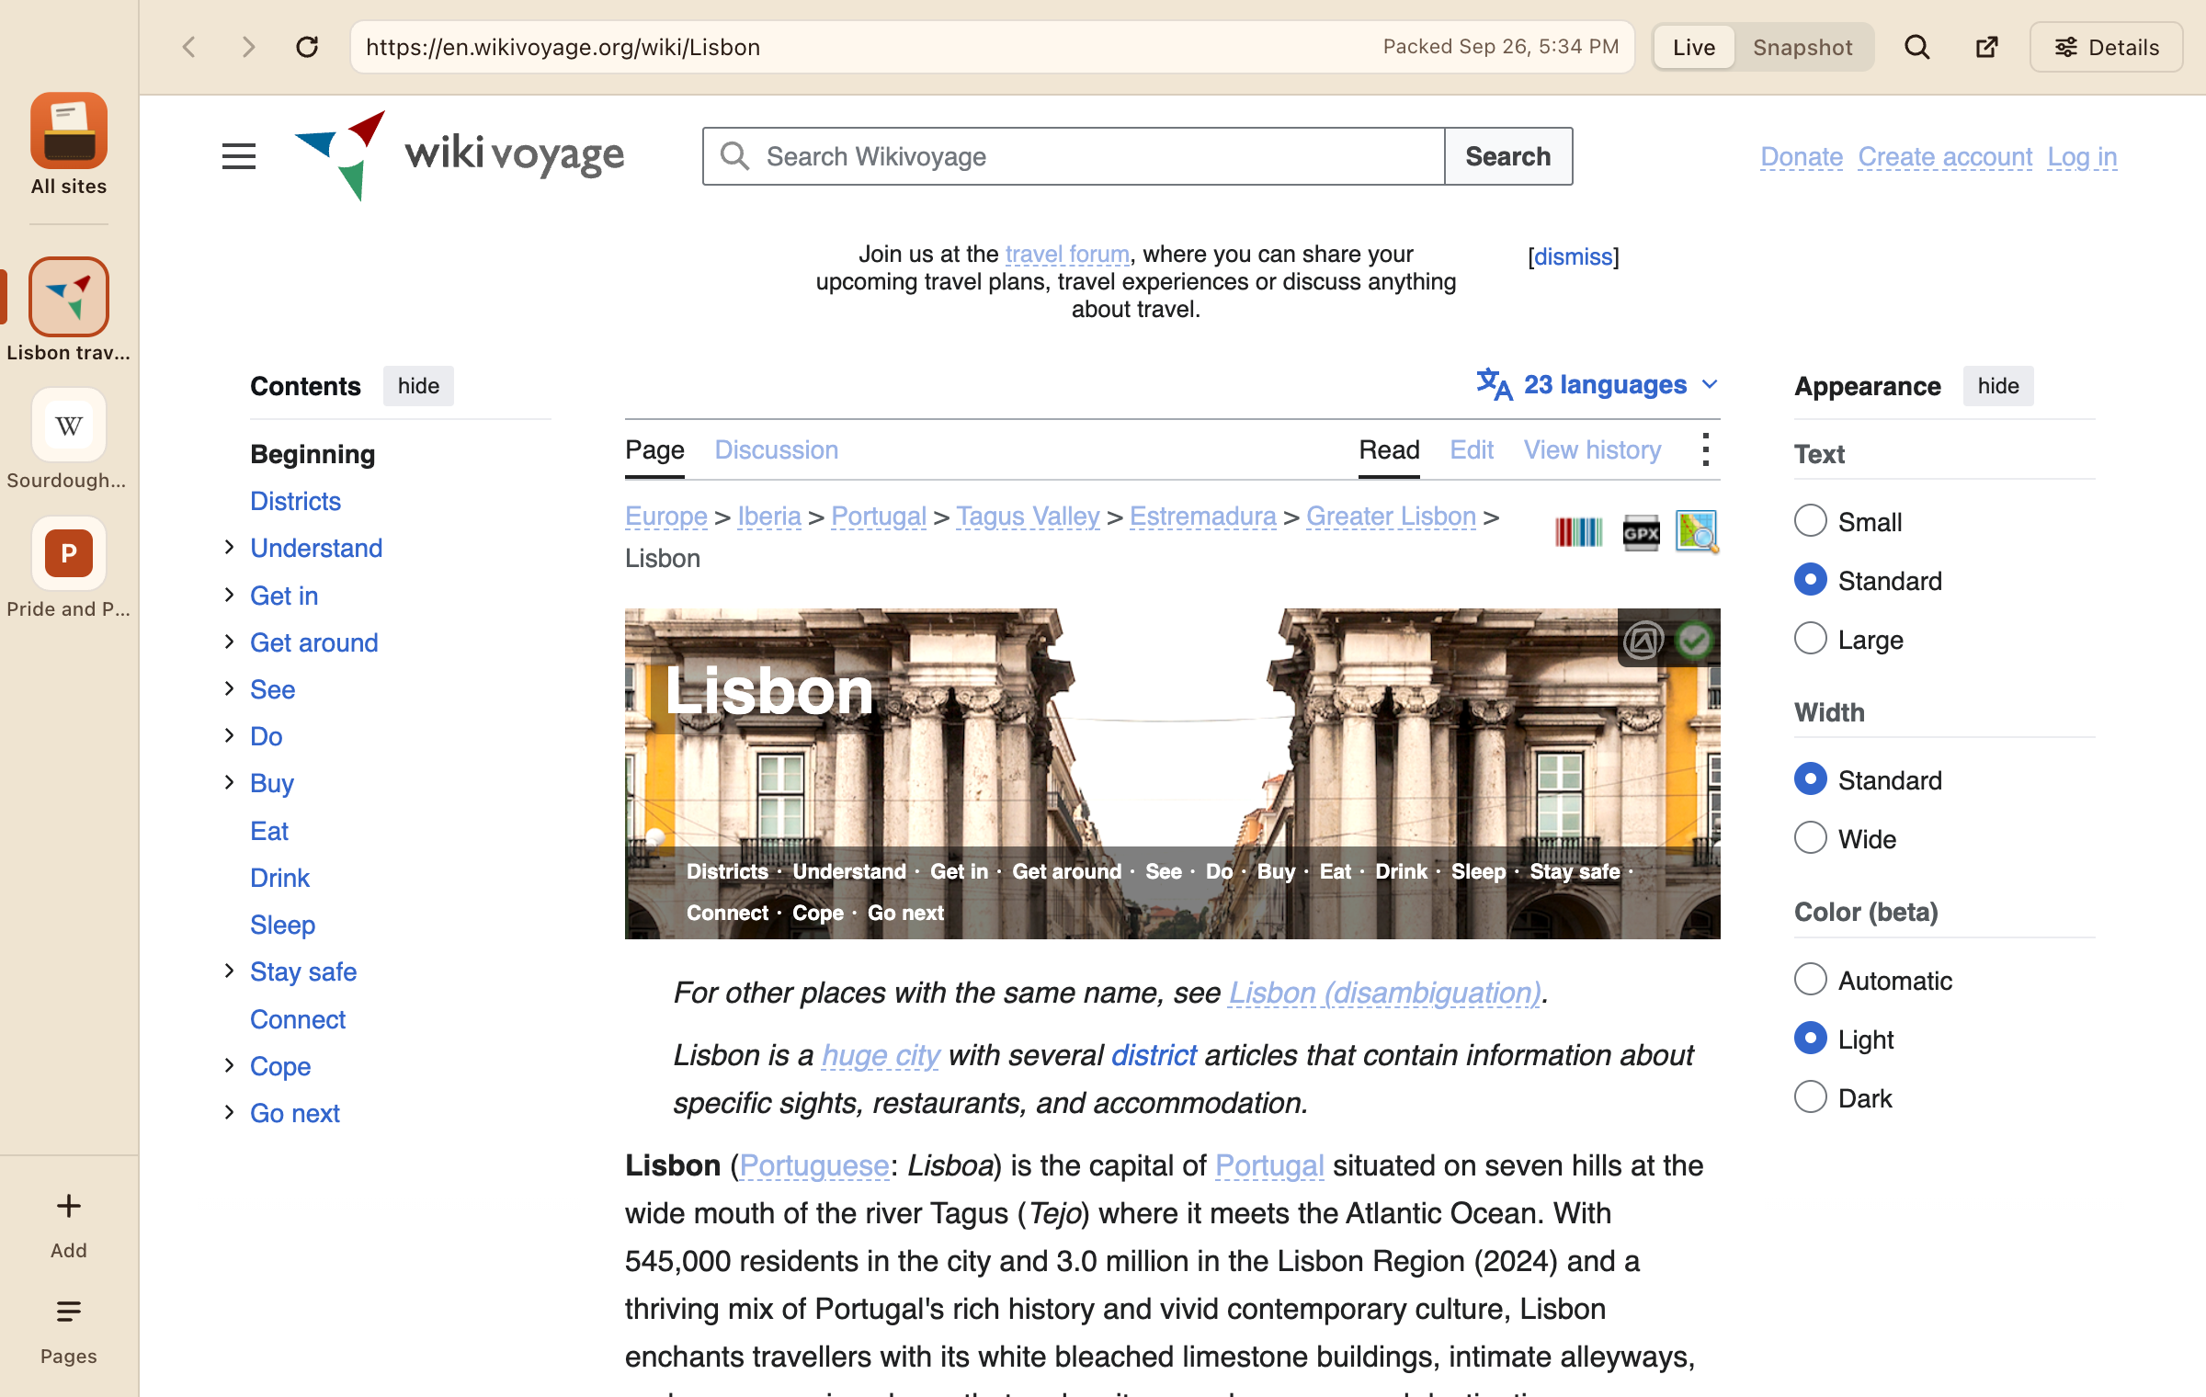The height and width of the screenshot is (1397, 2206).
Task: Open the 23 languages dropdown
Action: pyautogui.click(x=1598, y=385)
